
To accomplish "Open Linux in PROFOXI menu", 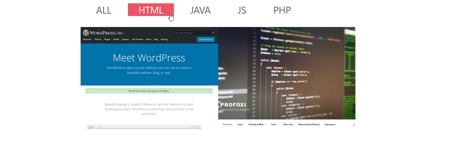I will coord(240,124).
